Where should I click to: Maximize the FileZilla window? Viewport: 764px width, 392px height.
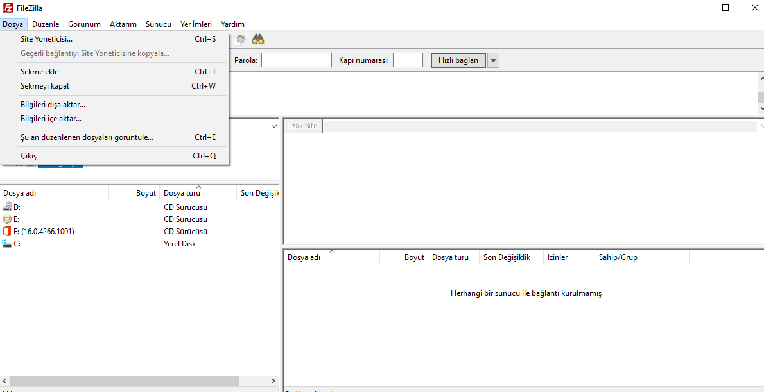point(725,8)
